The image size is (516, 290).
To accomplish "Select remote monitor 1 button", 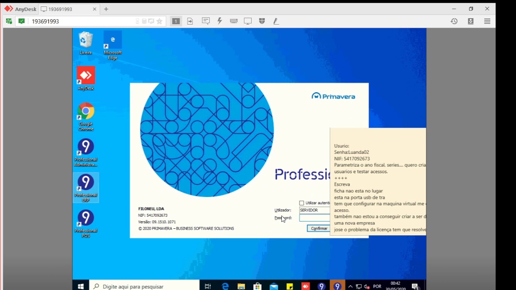I will 176,21.
